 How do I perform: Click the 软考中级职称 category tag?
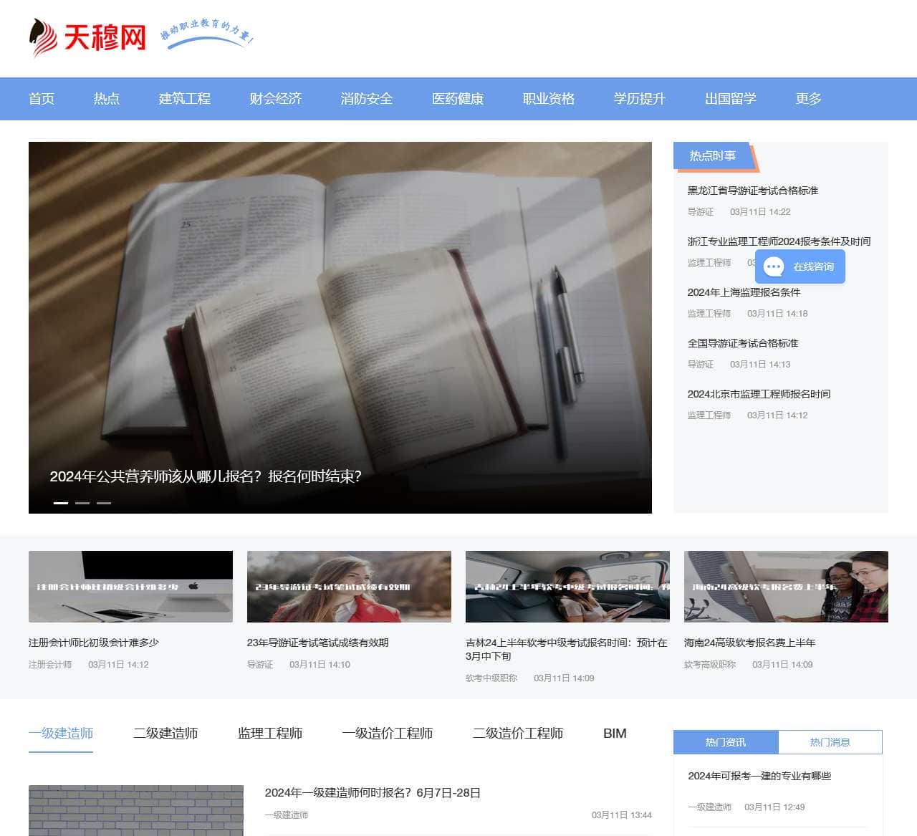point(491,678)
